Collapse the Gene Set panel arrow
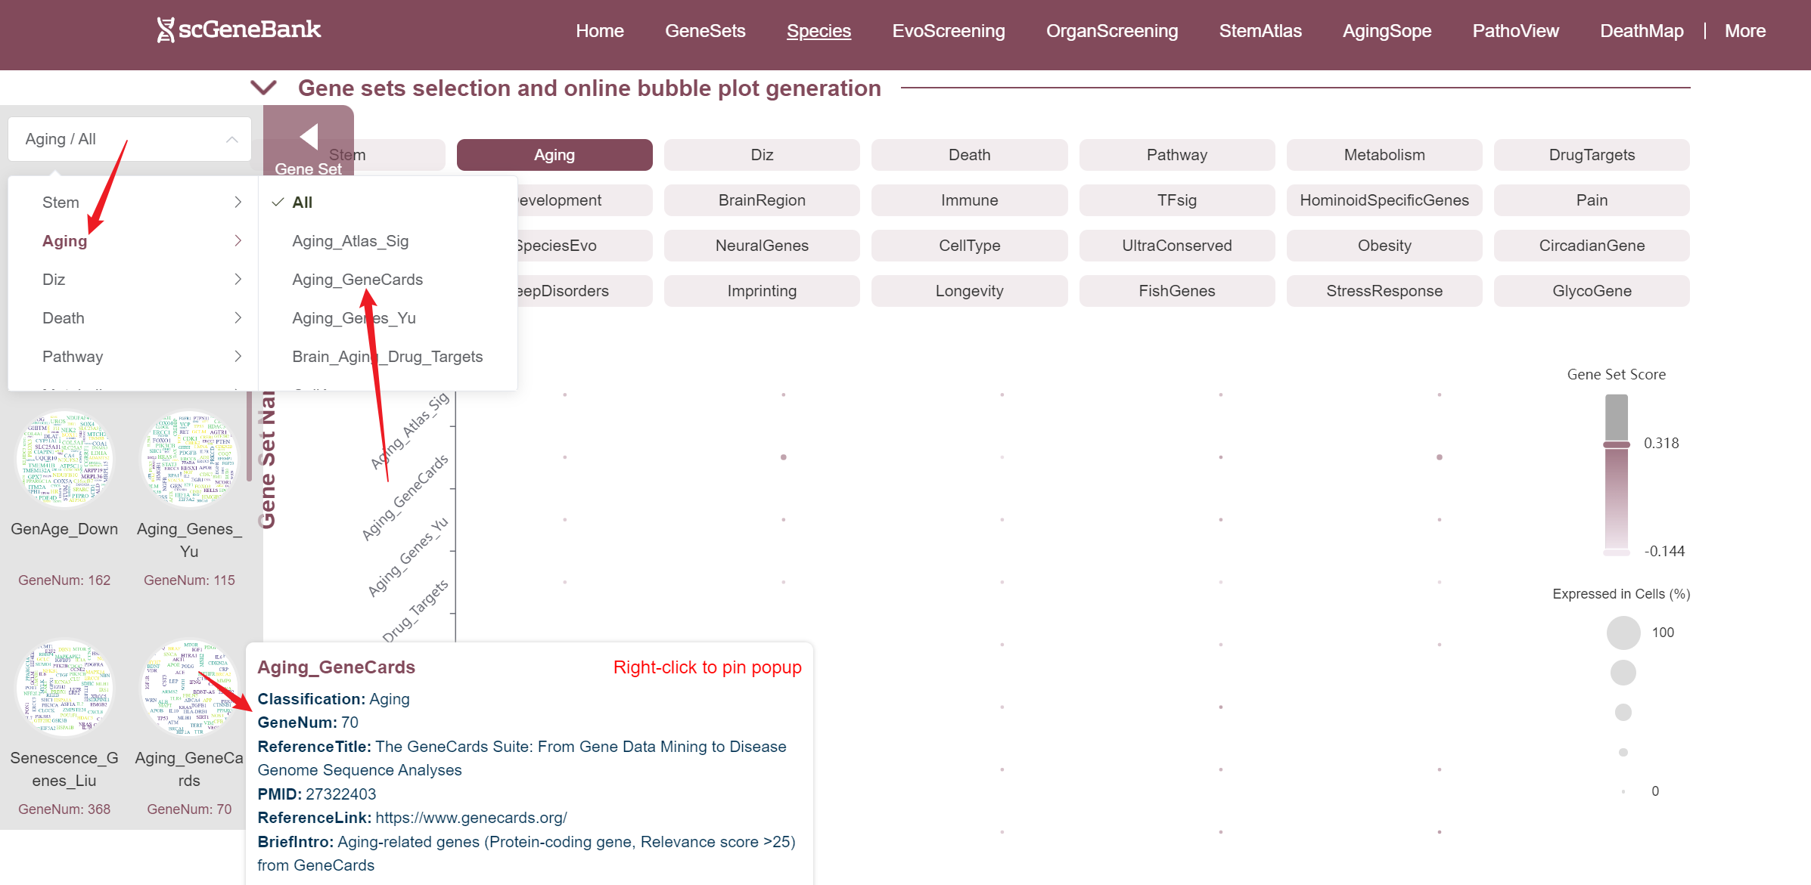The height and width of the screenshot is (885, 1811). pyautogui.click(x=309, y=137)
